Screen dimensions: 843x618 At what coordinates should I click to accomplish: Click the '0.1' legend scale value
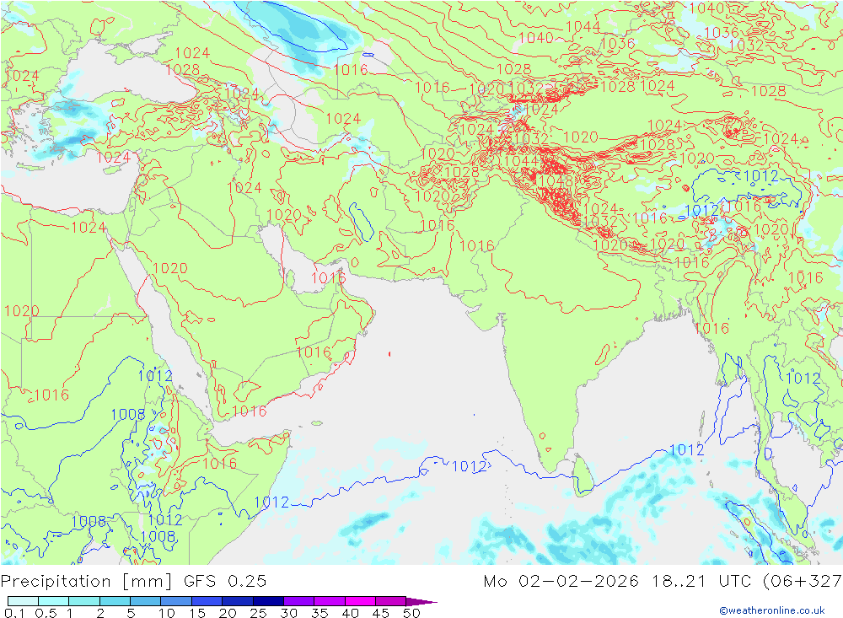[x=14, y=613]
